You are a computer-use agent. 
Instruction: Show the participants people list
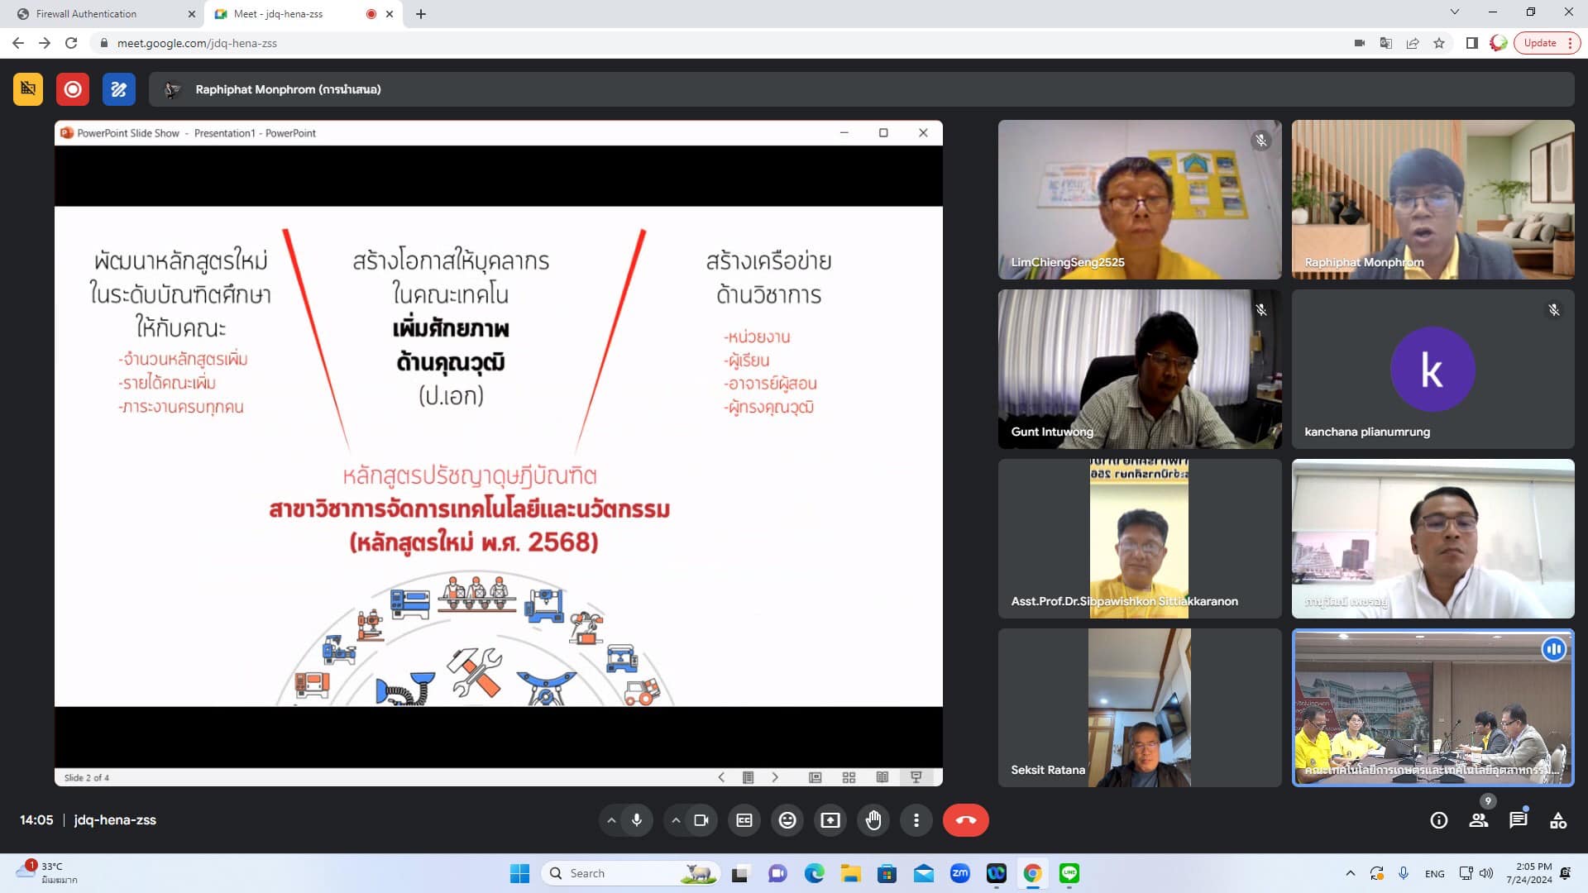(1478, 820)
